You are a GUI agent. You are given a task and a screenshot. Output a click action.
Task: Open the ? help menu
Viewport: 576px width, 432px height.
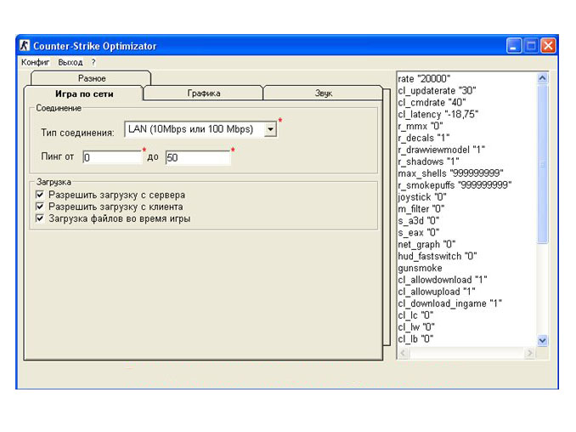[93, 62]
